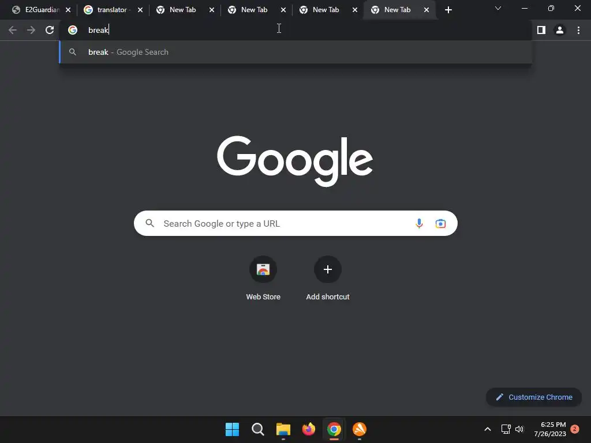Image resolution: width=591 pixels, height=443 pixels.
Task: Open the Windows Start menu
Action: (x=232, y=429)
